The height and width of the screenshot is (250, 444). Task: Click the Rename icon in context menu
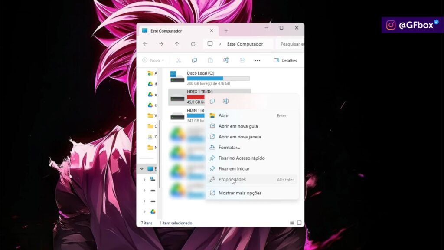tap(225, 101)
